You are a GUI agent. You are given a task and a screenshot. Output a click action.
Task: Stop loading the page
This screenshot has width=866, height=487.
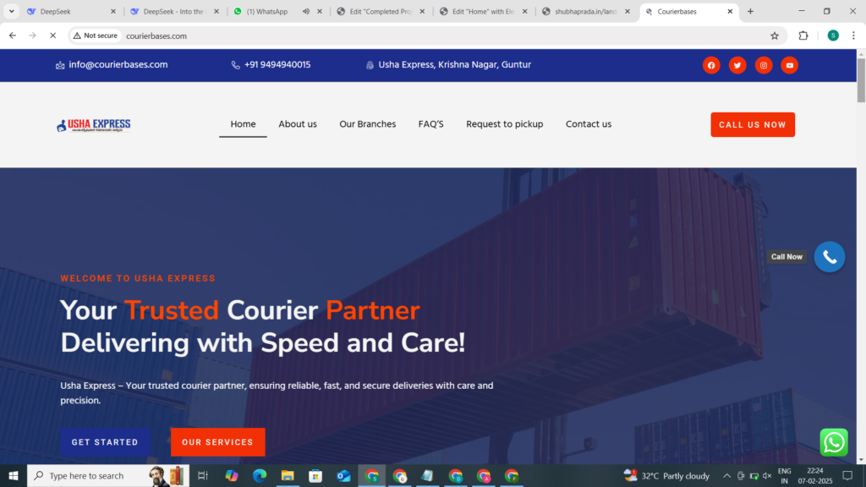(x=53, y=36)
